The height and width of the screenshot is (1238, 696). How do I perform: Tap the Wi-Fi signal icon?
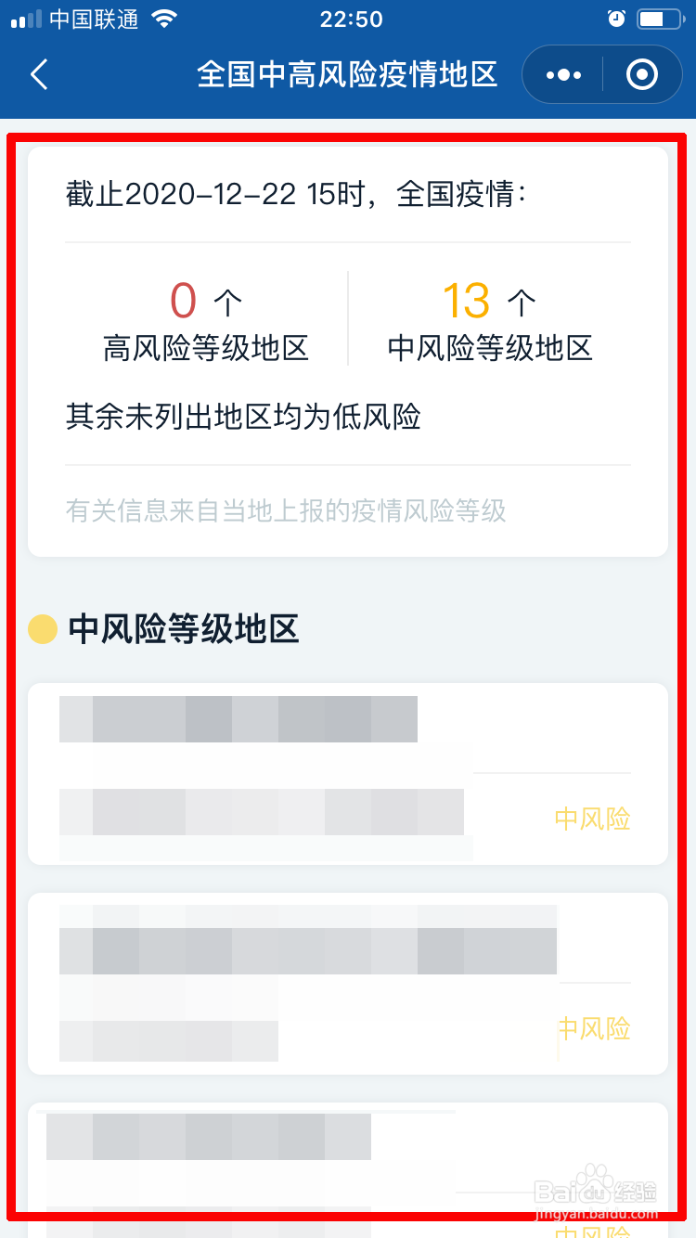[164, 19]
